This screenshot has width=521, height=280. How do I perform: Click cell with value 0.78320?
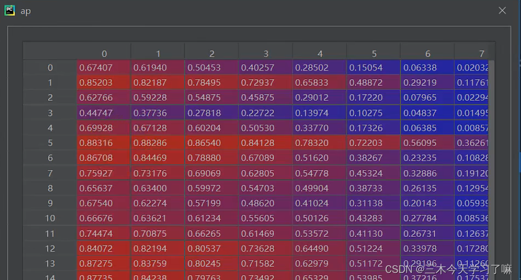319,143
